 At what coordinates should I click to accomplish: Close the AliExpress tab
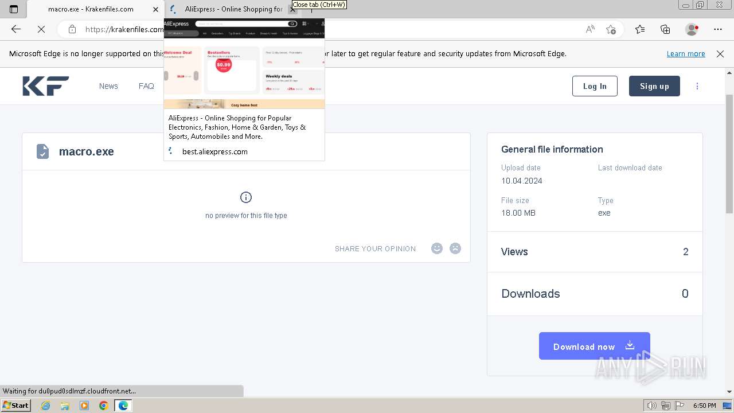tap(292, 9)
